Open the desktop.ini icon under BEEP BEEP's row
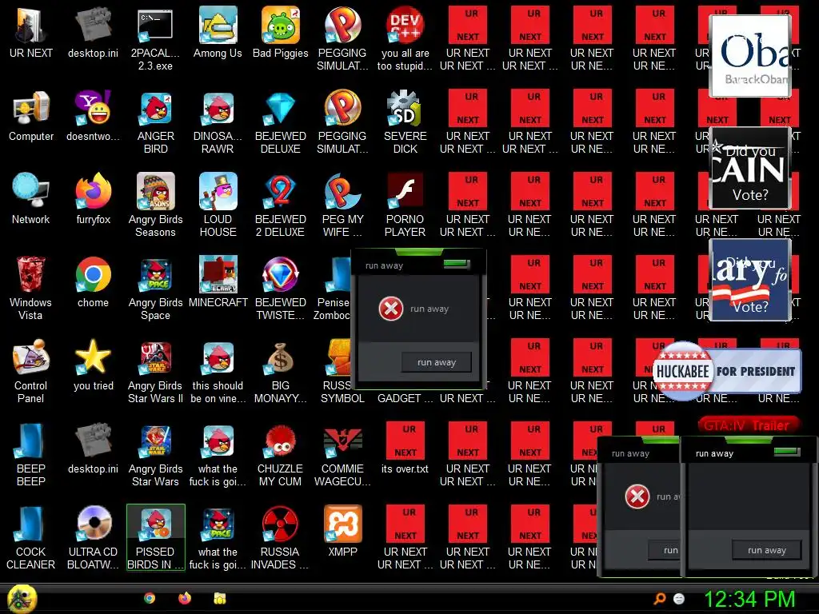This screenshot has height=614, width=819. [94, 448]
